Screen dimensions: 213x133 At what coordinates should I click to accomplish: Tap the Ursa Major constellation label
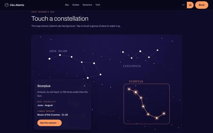[x=58, y=51]
